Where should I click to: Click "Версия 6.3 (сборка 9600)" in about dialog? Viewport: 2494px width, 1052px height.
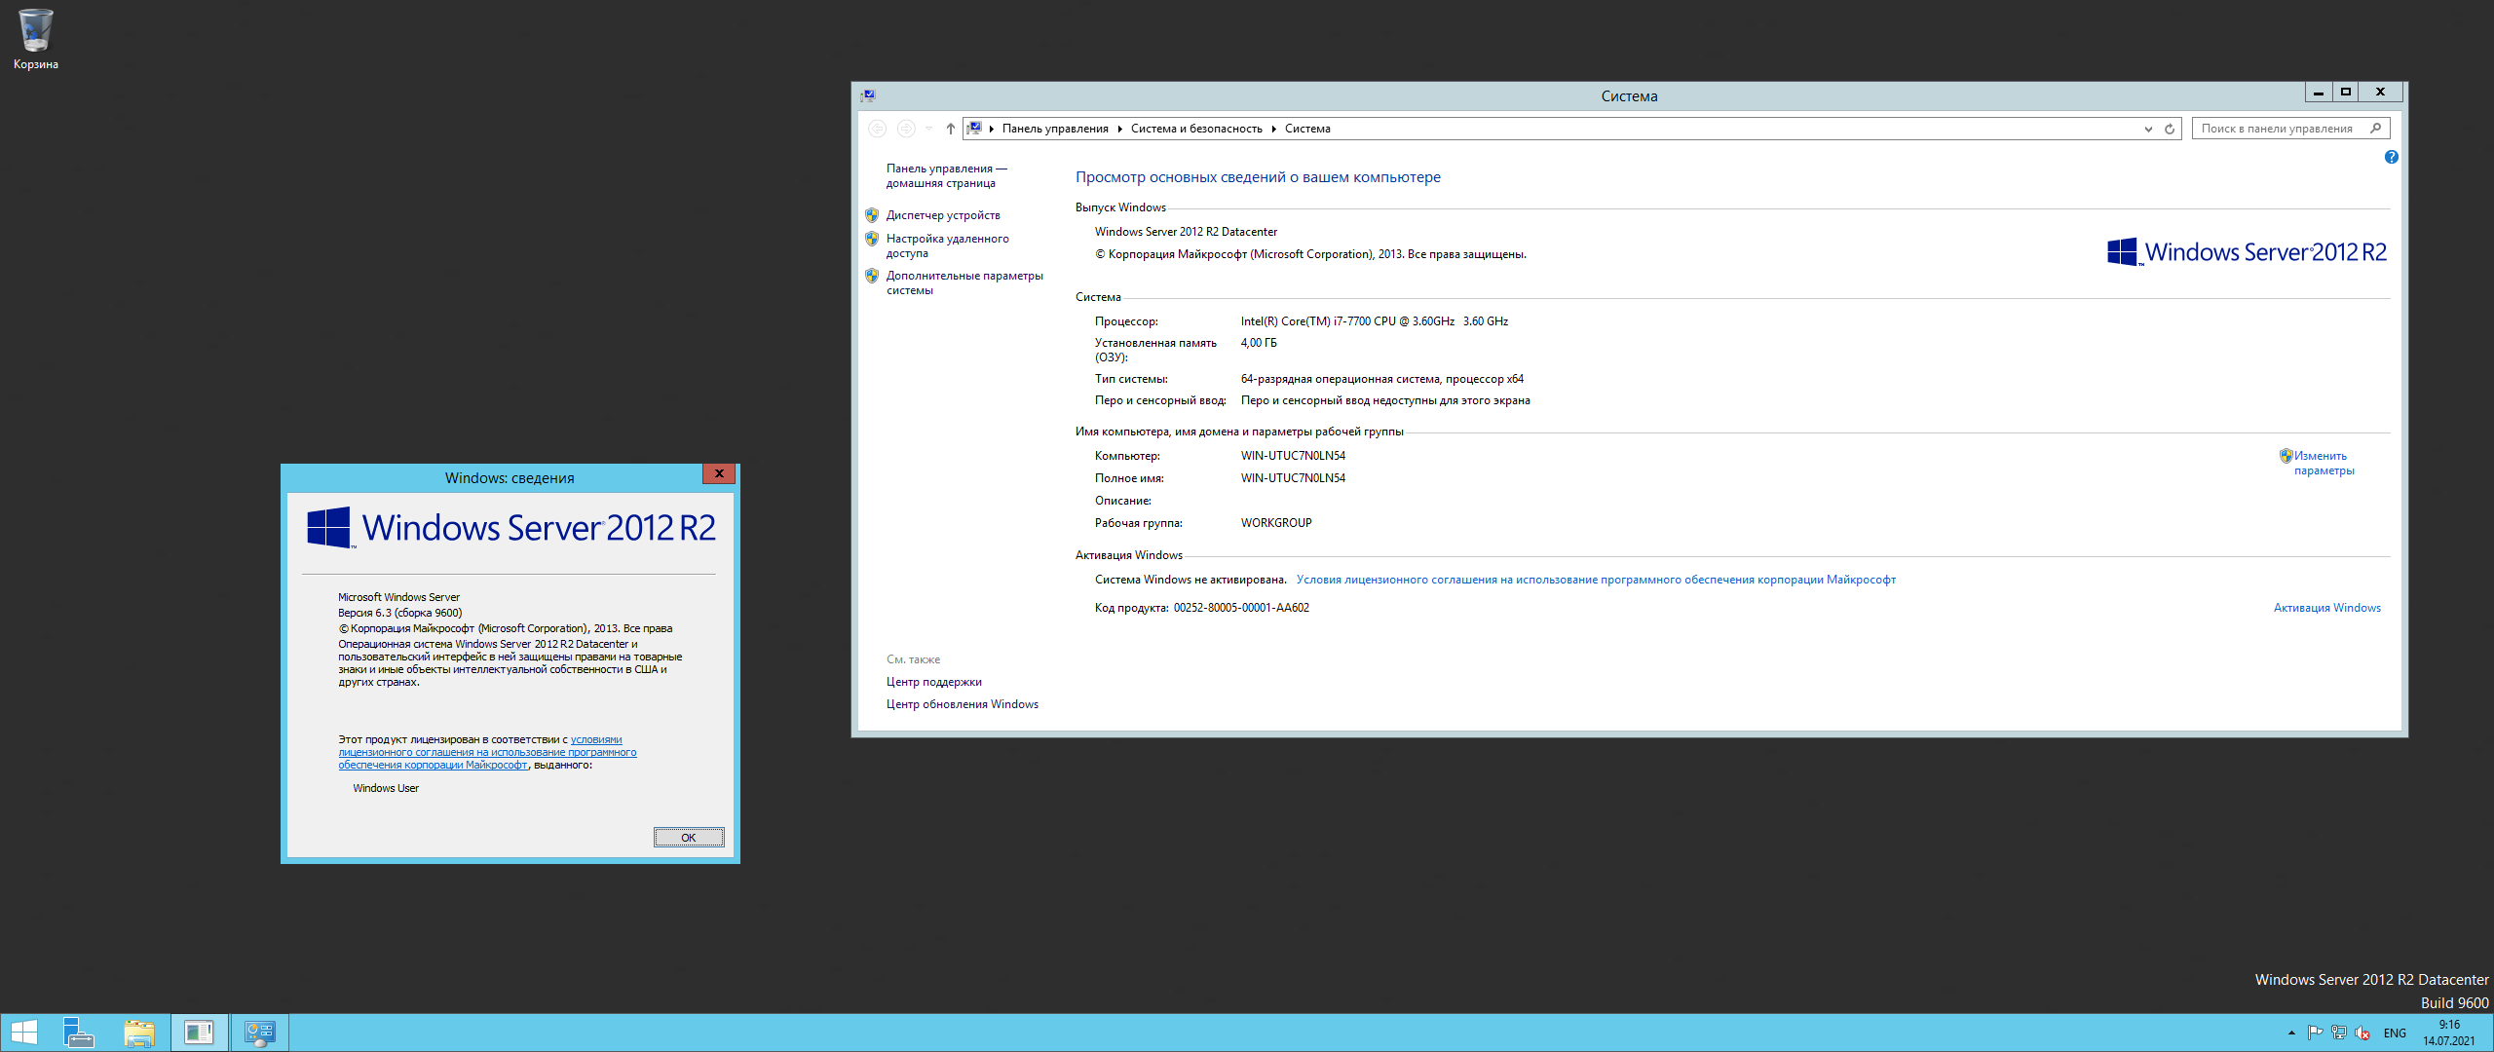[399, 613]
